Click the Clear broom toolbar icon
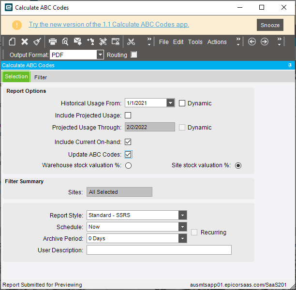Viewport: 296px width, 290px height. point(37,42)
